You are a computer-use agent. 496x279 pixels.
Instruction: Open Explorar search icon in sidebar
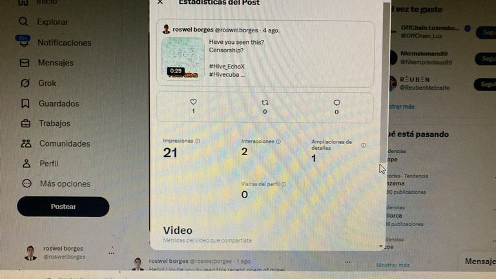pyautogui.click(x=23, y=21)
